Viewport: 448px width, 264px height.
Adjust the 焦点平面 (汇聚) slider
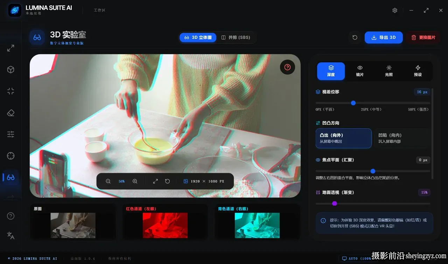373,171
